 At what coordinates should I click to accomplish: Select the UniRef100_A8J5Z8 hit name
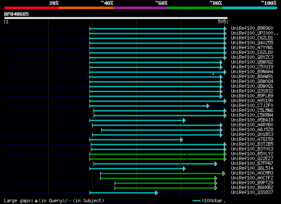[252, 129]
